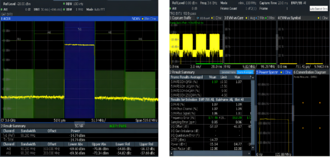
Task: Click the I/Q Offset (dB) row
Action: point(211,127)
